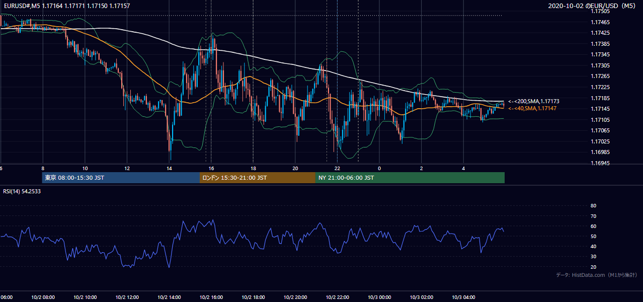
Task: Click price level 1.17265 on the axis
Action: point(600,76)
